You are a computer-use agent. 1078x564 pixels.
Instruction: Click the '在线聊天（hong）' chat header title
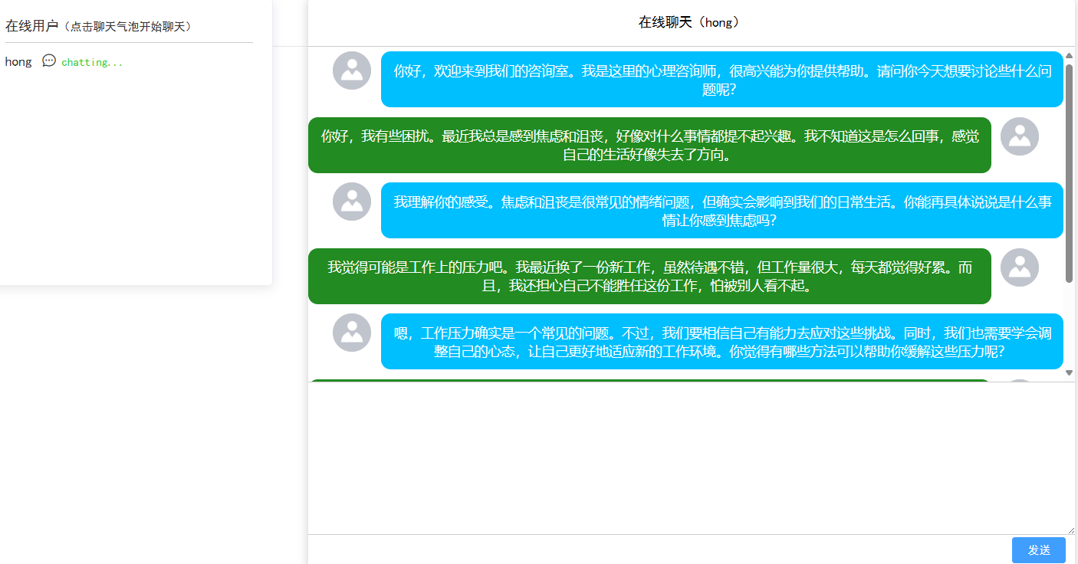(692, 22)
